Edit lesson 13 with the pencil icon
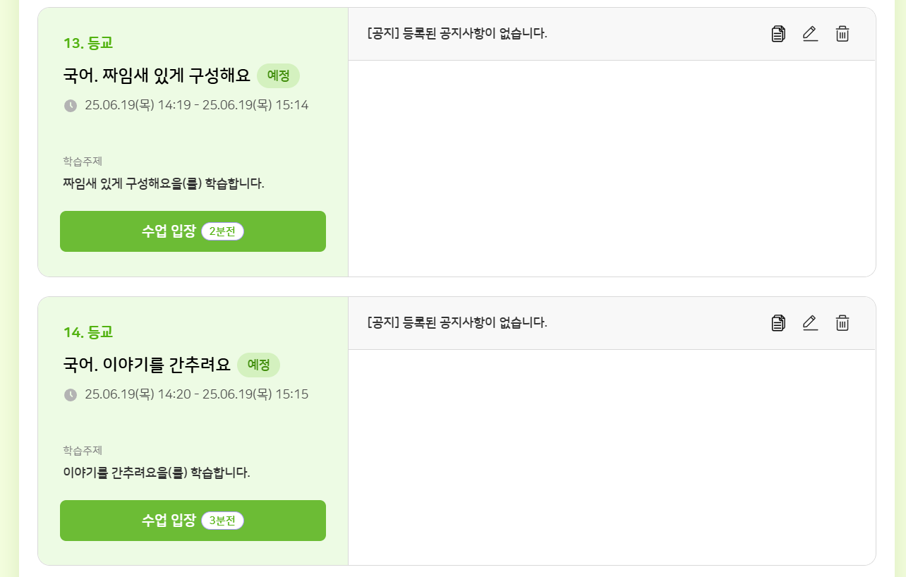This screenshot has width=906, height=577. tap(810, 34)
